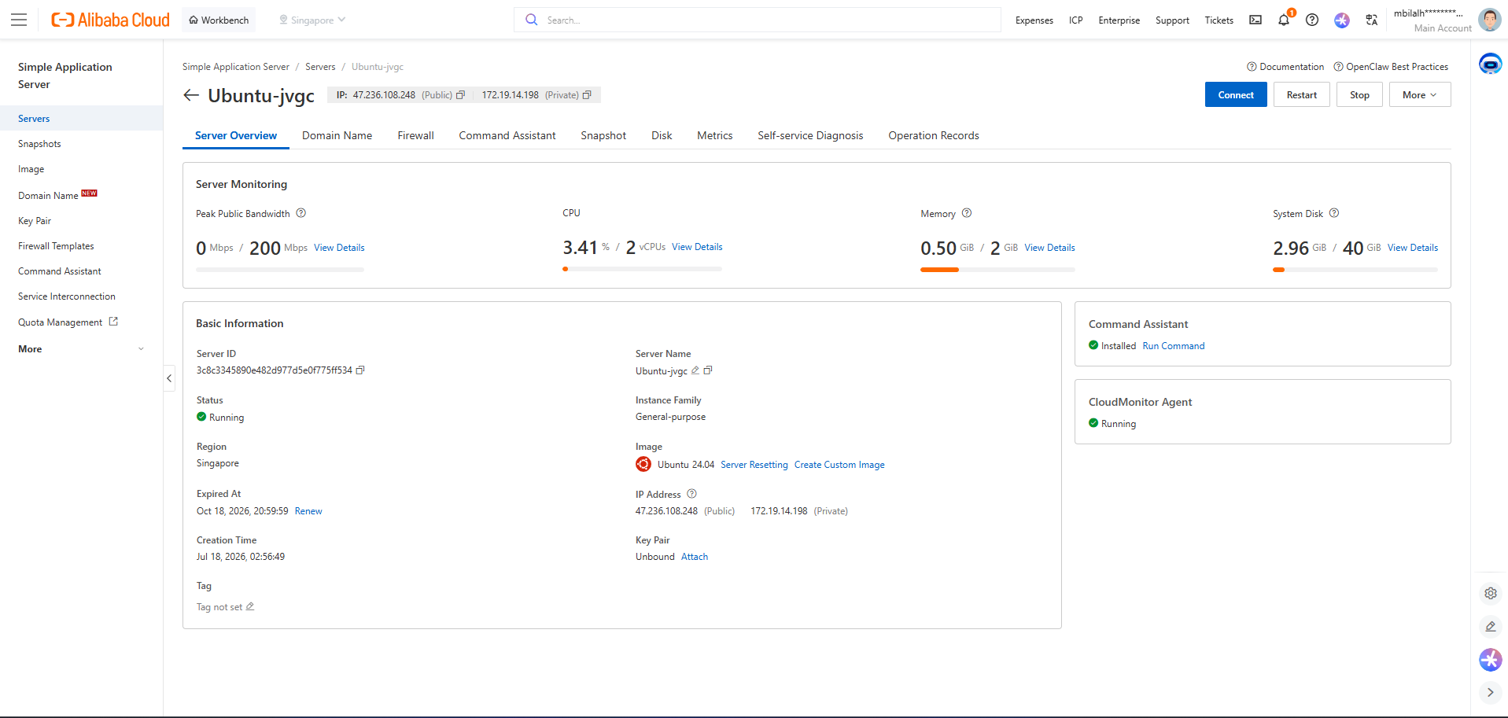Click the Restart button
Image resolution: width=1508 pixels, height=718 pixels.
(1302, 95)
